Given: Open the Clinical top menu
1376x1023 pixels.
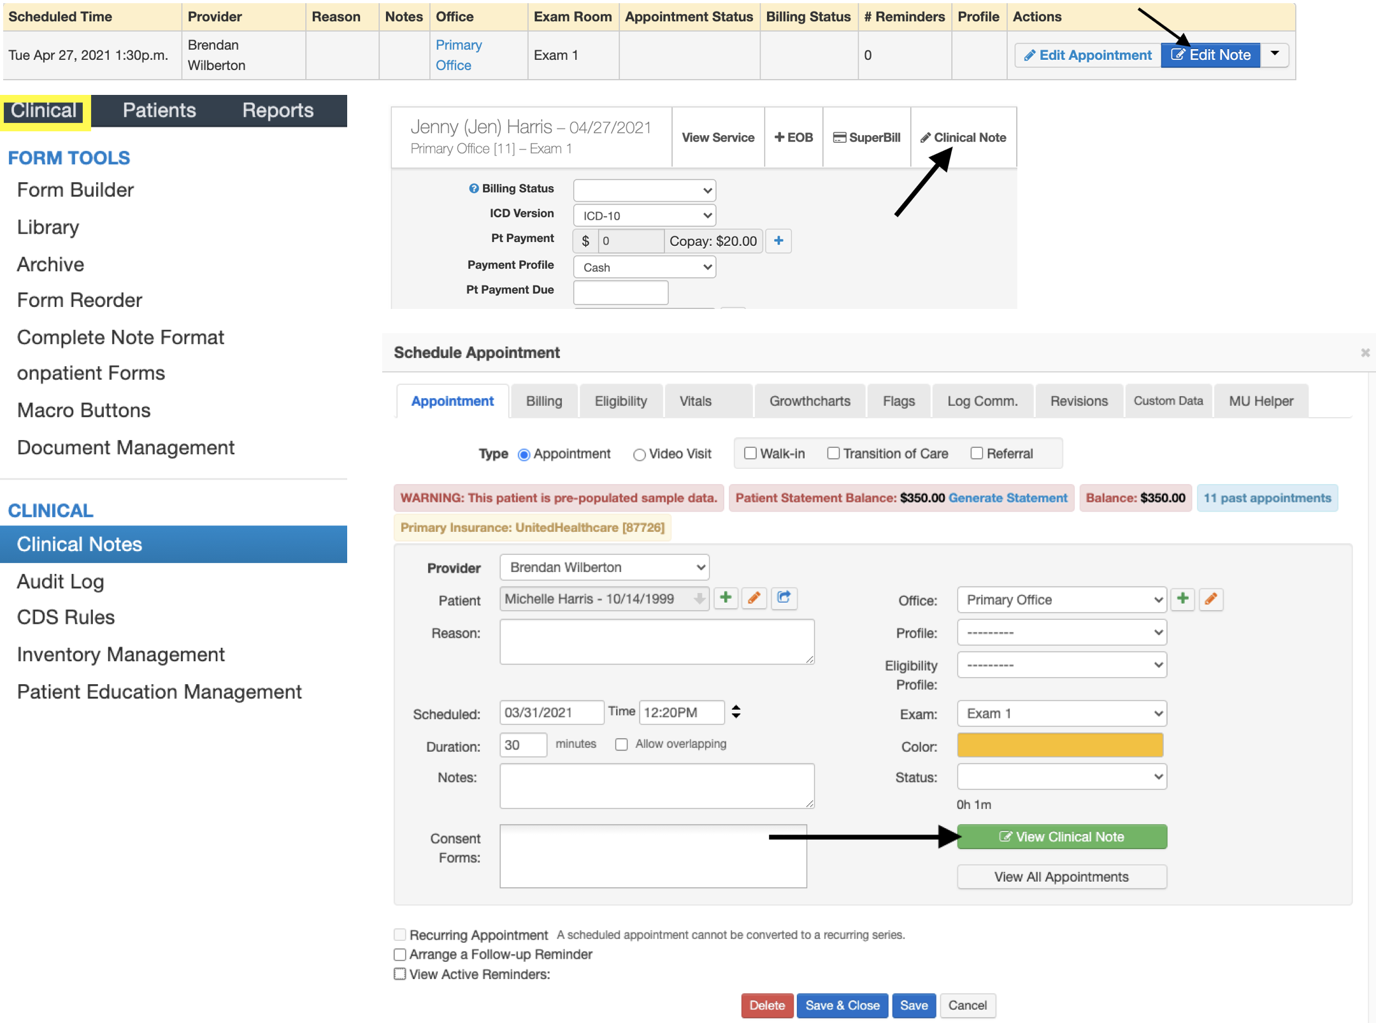Looking at the screenshot, I should pyautogui.click(x=44, y=110).
